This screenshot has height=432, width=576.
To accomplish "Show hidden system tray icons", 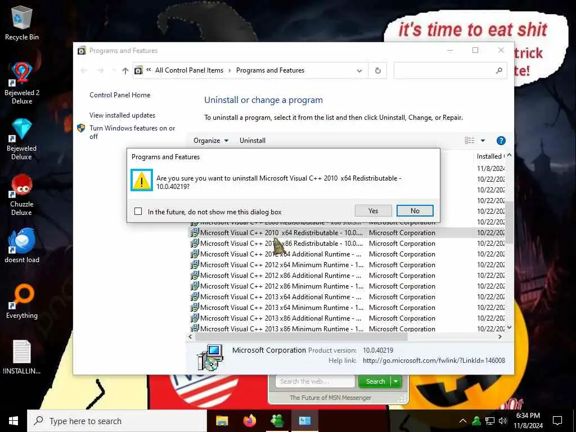I will [463, 421].
